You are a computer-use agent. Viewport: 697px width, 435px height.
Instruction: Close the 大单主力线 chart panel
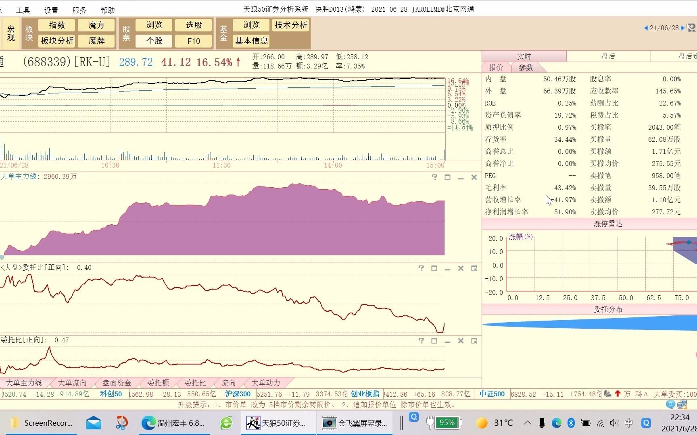coord(474,177)
